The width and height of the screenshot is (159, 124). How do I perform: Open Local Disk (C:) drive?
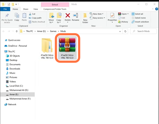(x=14, y=86)
